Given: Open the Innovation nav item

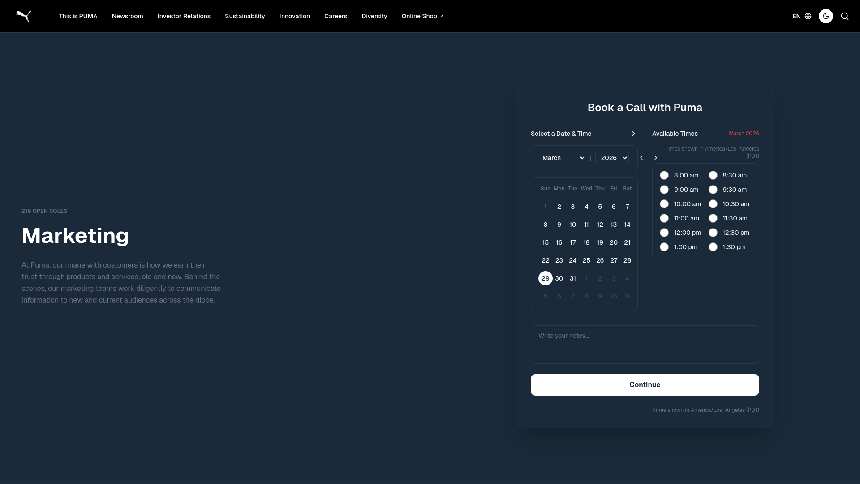Looking at the screenshot, I should (x=294, y=16).
